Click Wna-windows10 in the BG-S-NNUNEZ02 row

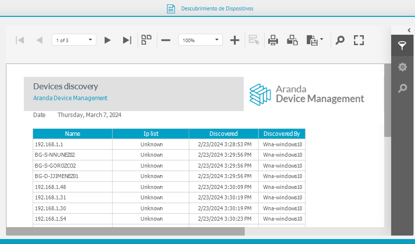tap(282, 155)
